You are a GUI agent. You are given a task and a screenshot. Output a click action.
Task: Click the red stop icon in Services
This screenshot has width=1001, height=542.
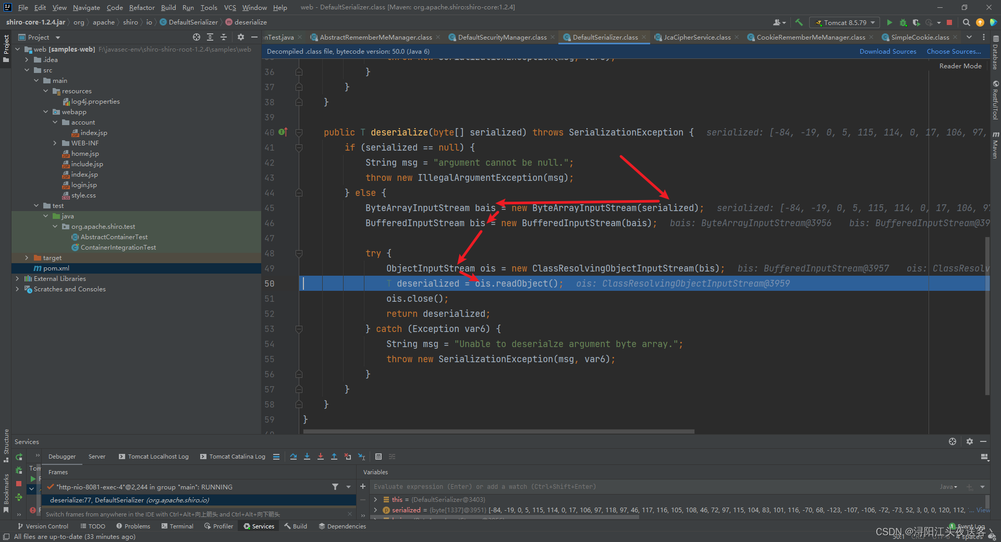click(19, 484)
